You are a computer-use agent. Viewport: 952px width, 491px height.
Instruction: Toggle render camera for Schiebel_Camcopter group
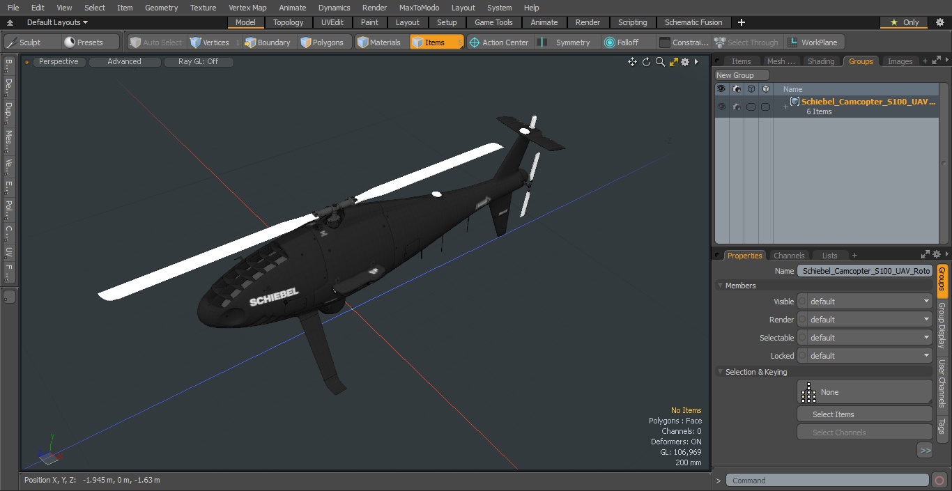tap(737, 107)
